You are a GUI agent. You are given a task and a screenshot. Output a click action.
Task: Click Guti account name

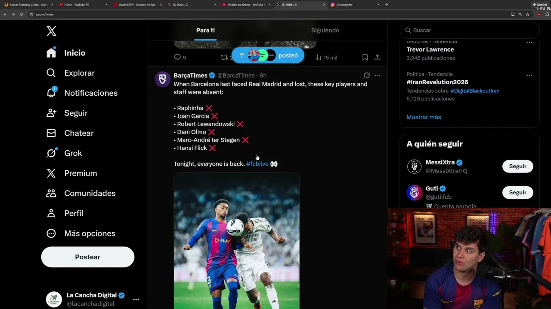point(432,188)
